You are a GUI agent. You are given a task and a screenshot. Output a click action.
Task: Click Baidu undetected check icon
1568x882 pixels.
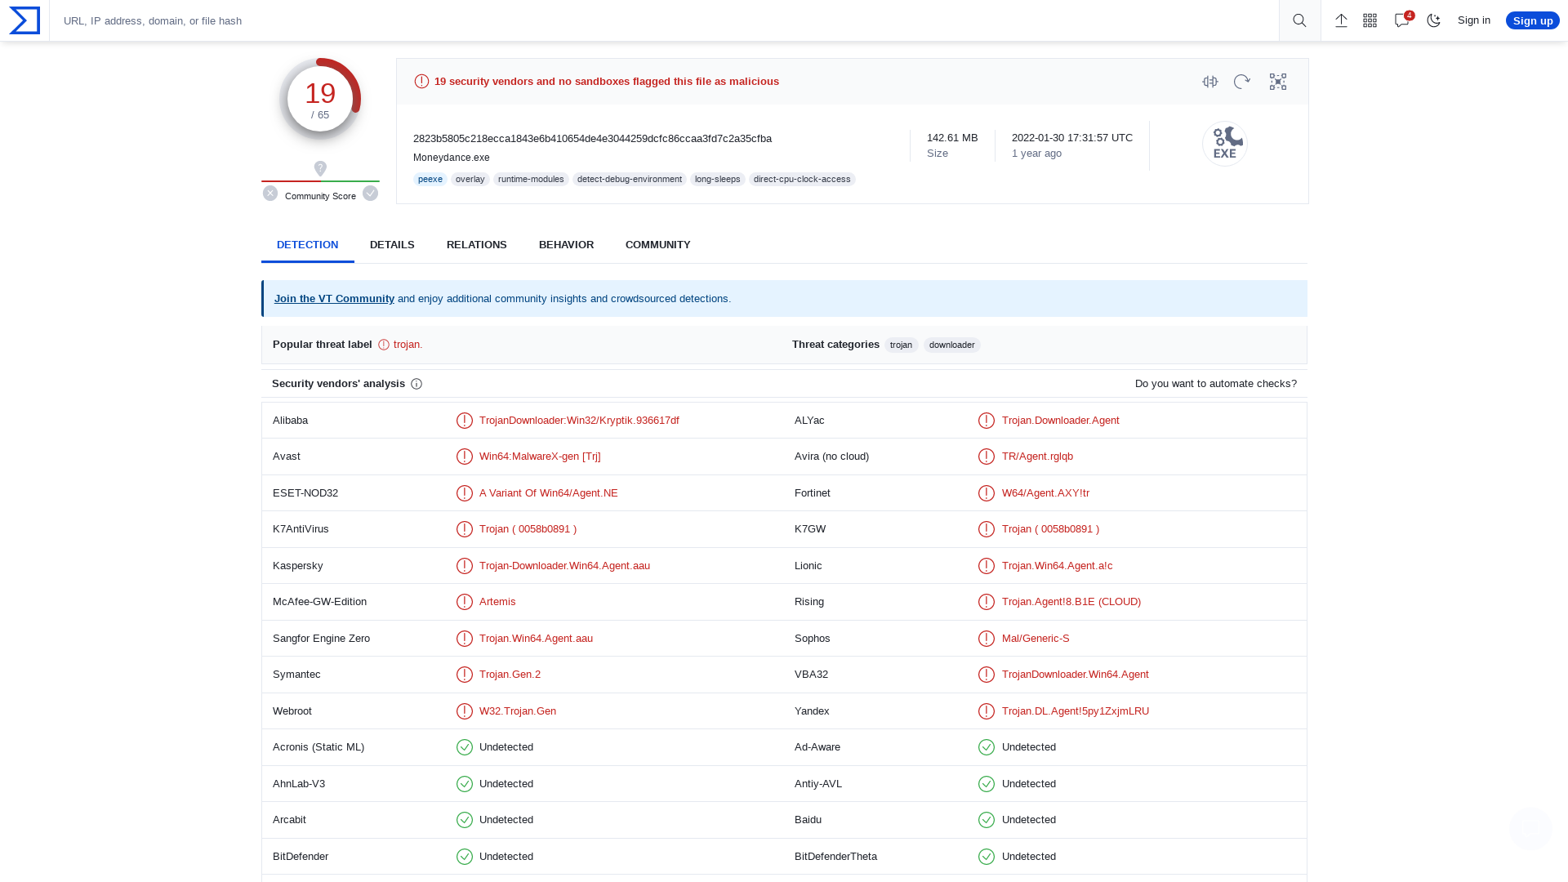987,820
